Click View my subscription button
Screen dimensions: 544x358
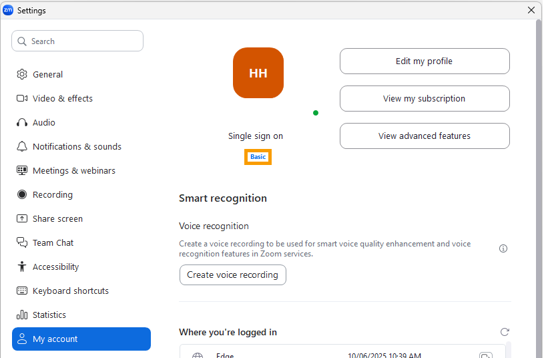pos(425,99)
